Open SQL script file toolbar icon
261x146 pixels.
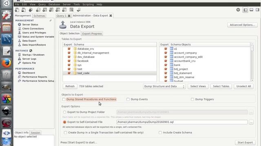(24, 10)
